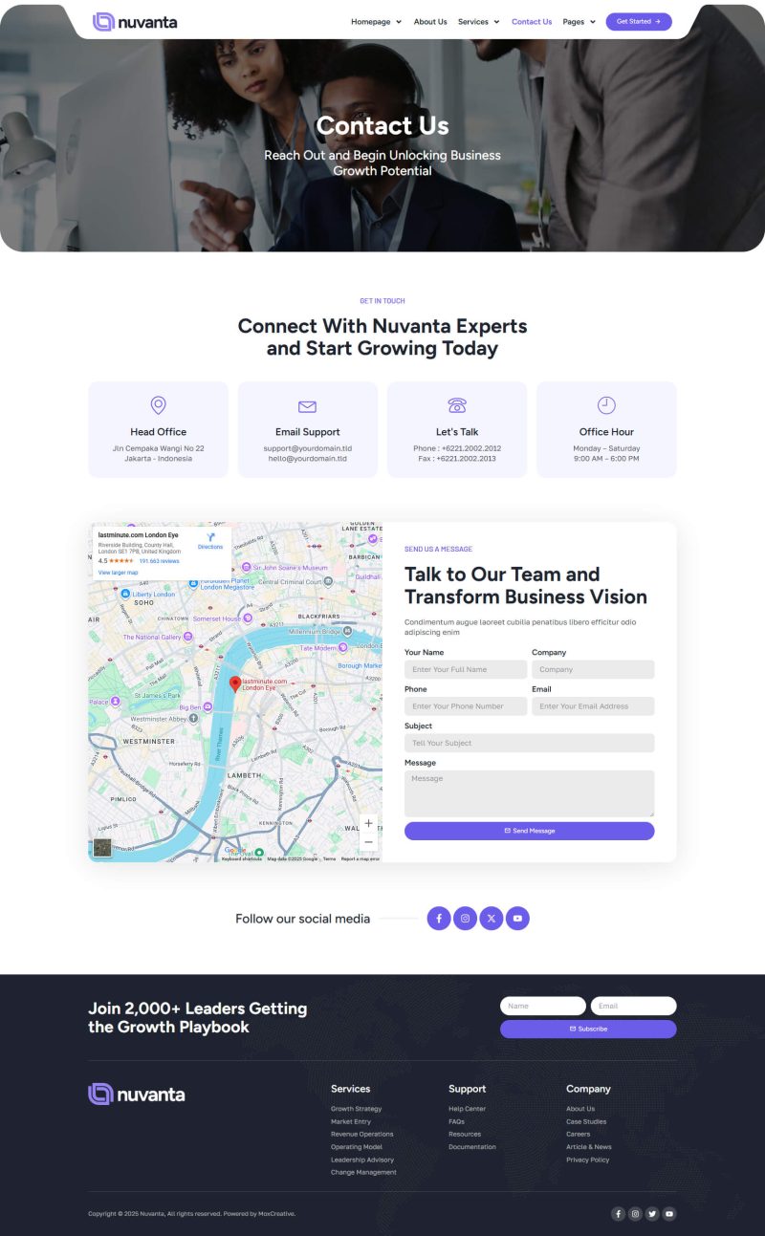Screen dimensions: 765x1236
Task: Open the Instagram social media circle icon
Action: tap(465, 919)
